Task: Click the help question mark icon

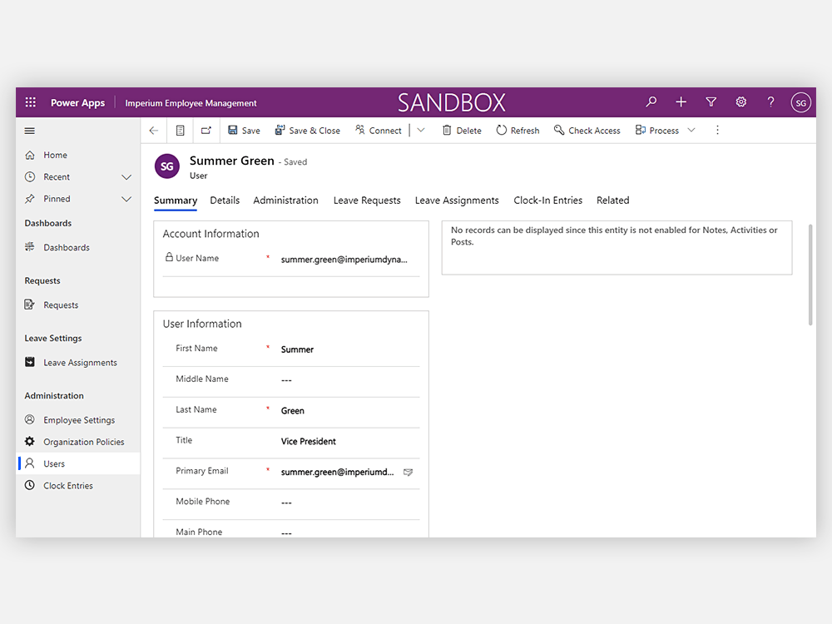Action: pyautogui.click(x=770, y=102)
